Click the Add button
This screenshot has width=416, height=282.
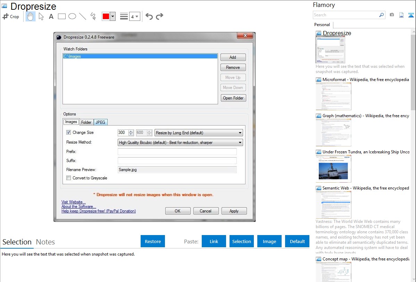point(233,57)
